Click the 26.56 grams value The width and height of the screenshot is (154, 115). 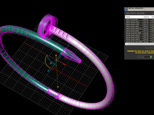pos(146,33)
